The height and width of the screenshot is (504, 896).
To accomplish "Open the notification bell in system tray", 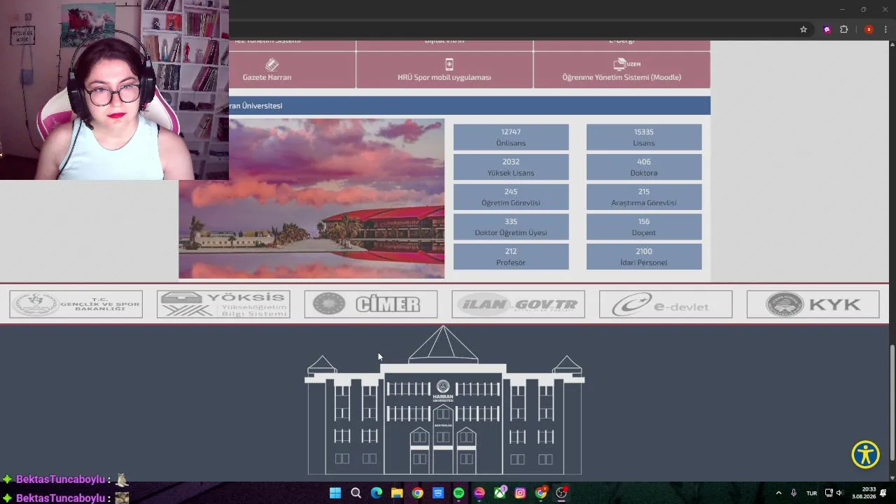I will (x=883, y=493).
